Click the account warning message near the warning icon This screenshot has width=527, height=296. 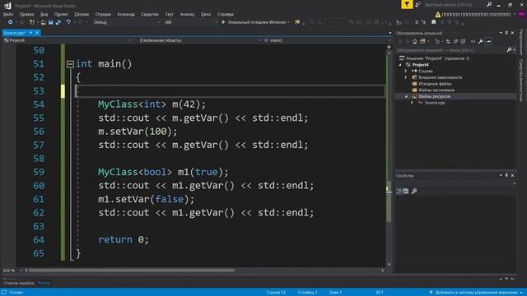click(x=476, y=15)
